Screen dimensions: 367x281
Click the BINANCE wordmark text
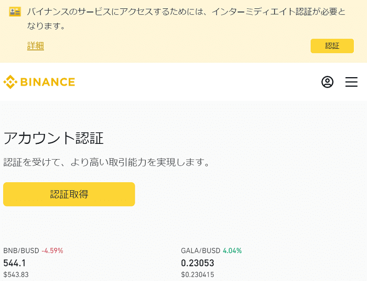point(48,82)
